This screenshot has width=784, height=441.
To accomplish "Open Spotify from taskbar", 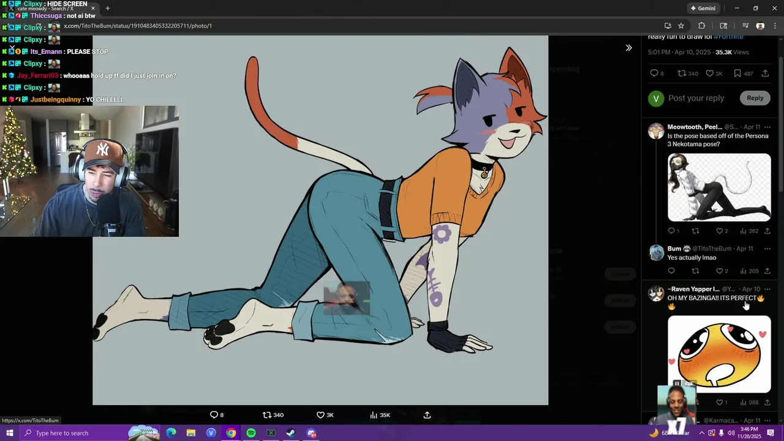I will click(251, 433).
